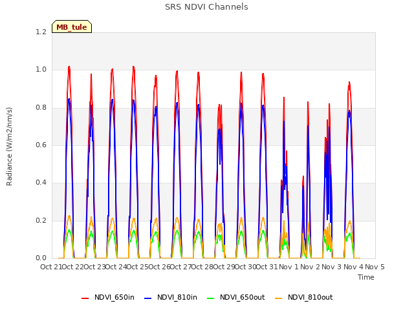Viewport: 414px width, 310px height.
Task: Click the Nov 4 tick label
Action: point(353,267)
